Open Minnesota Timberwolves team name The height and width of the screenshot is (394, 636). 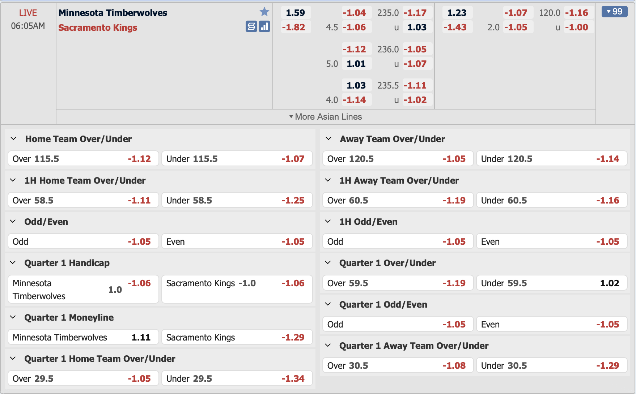tap(113, 13)
